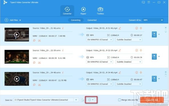Open media info circle for output 9-31-46.mp4
The width and height of the screenshot is (169, 106).
[x=136, y=28]
